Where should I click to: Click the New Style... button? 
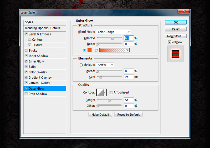coord(176,36)
